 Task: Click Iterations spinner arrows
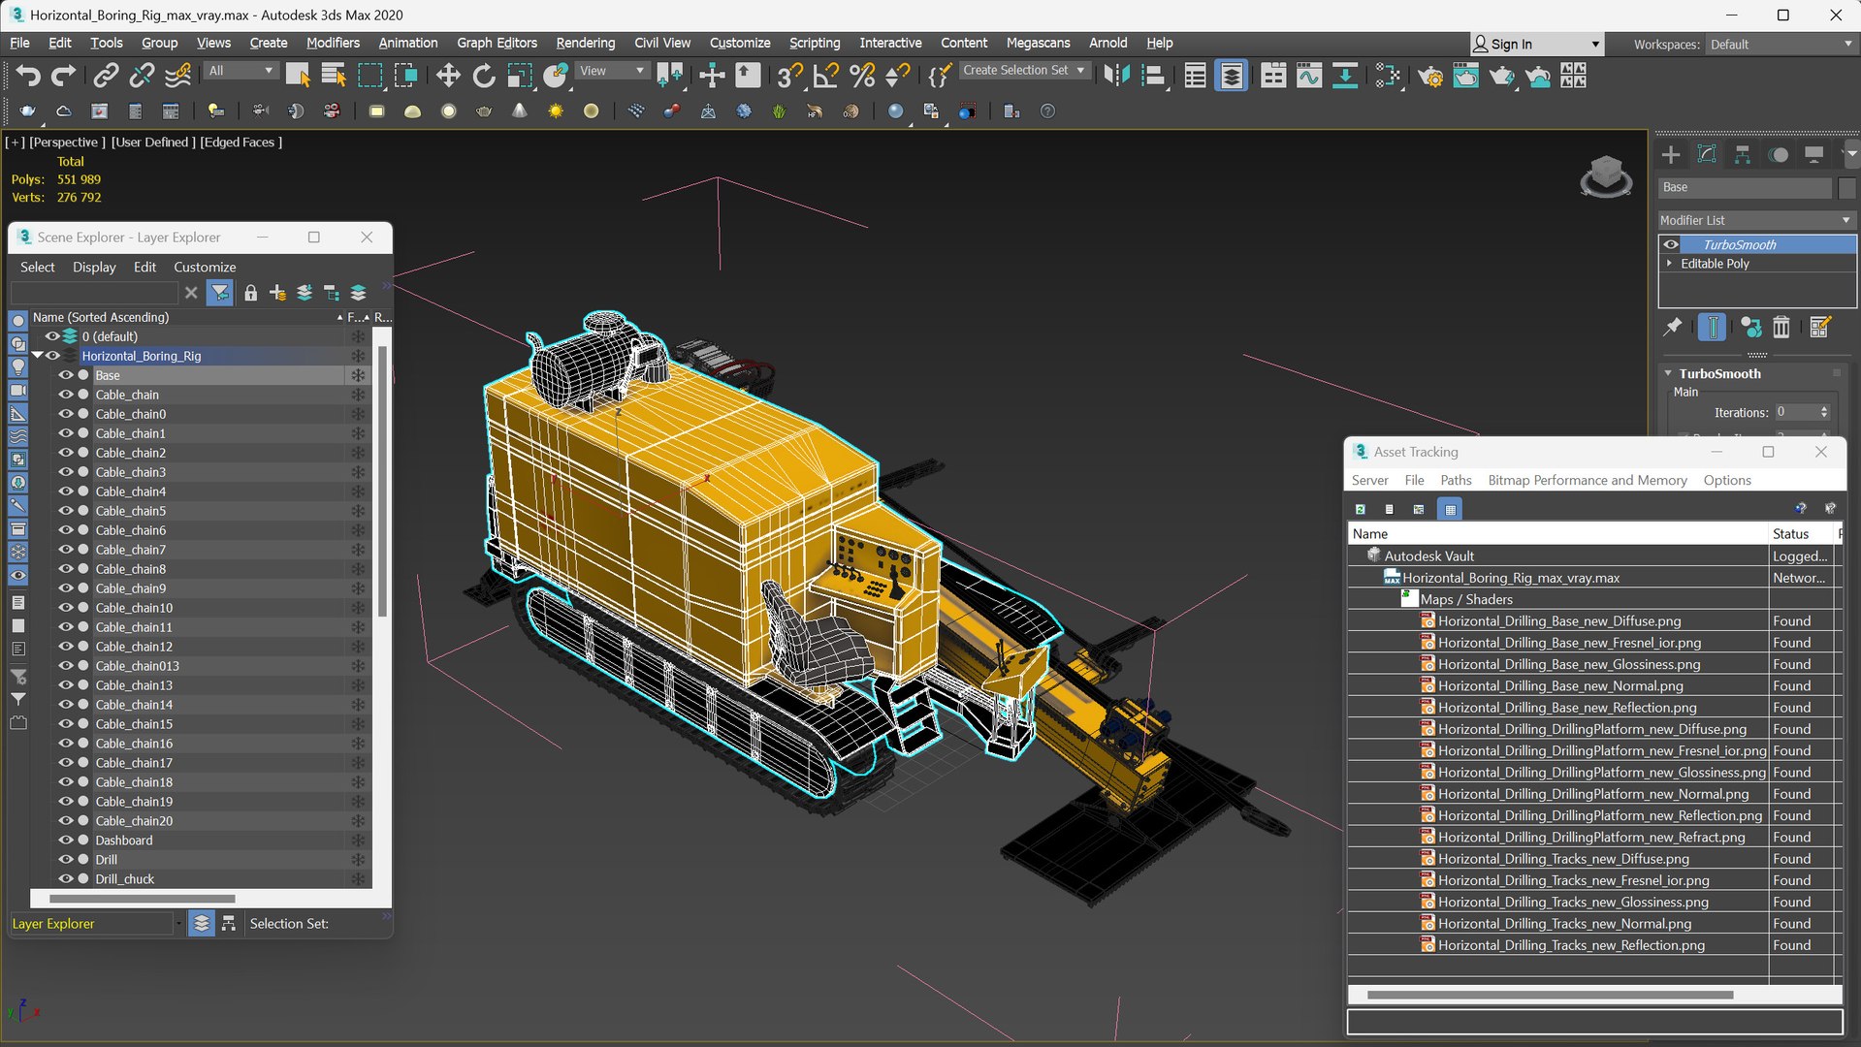1824,412
